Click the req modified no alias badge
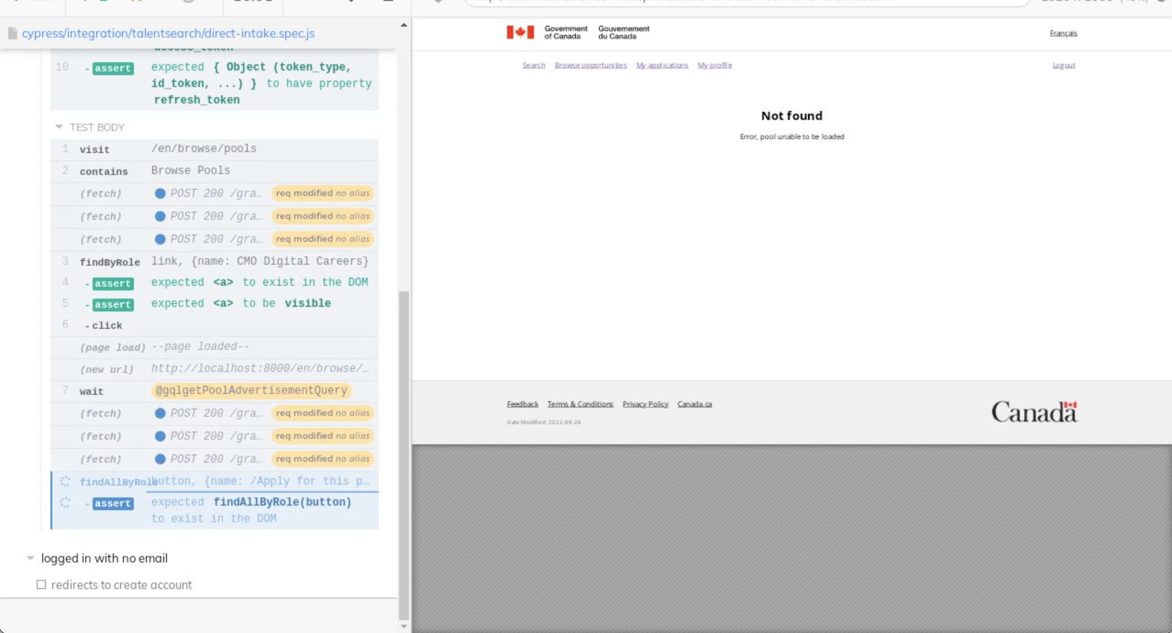 coord(322,193)
